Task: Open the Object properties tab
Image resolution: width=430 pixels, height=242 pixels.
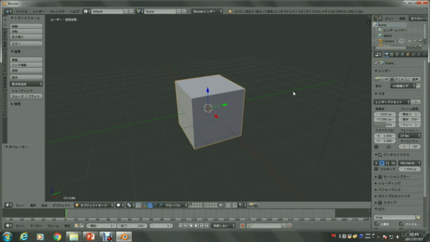Action: point(408,54)
